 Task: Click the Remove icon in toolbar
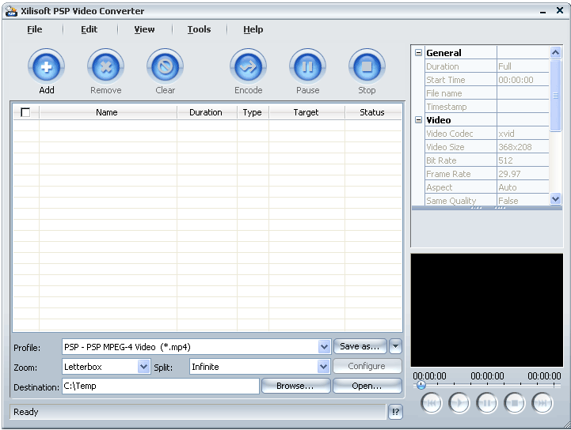tap(106, 67)
